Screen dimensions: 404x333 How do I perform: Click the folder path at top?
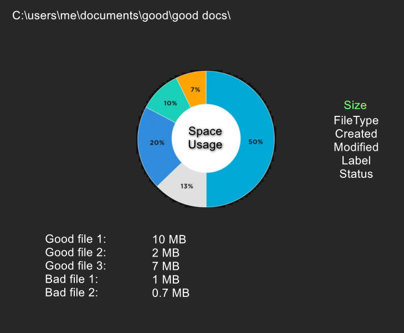pyautogui.click(x=121, y=16)
